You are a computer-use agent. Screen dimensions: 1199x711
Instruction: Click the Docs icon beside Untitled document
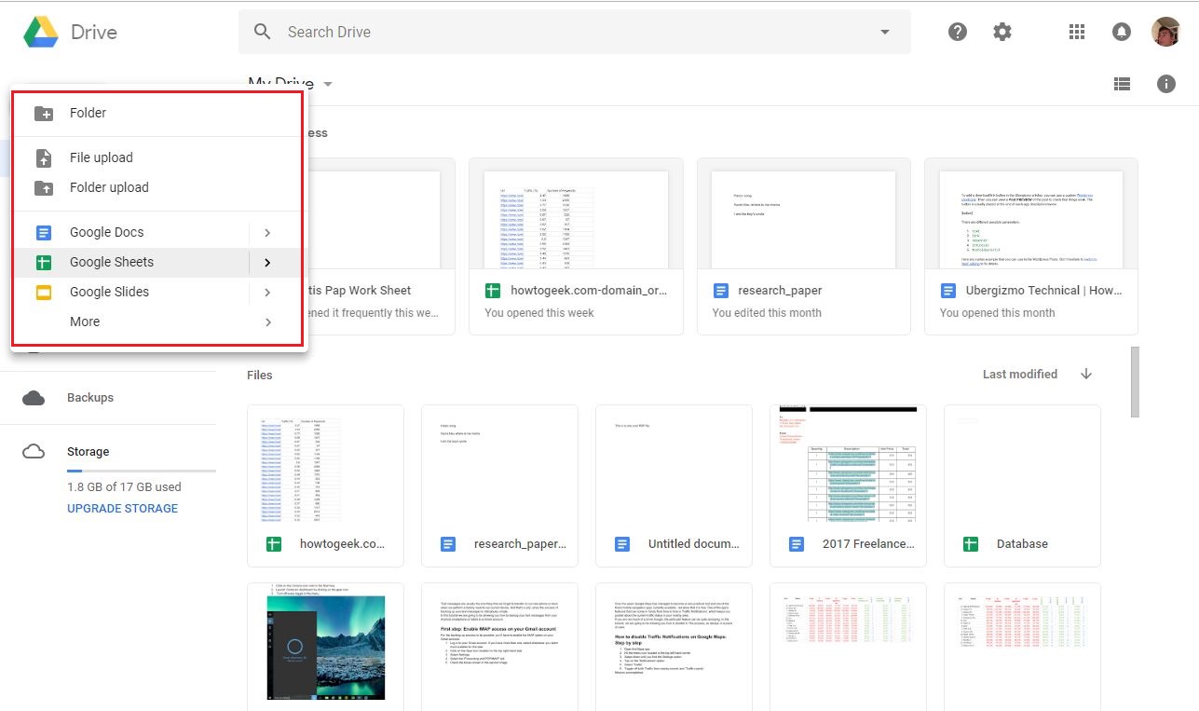coord(621,544)
